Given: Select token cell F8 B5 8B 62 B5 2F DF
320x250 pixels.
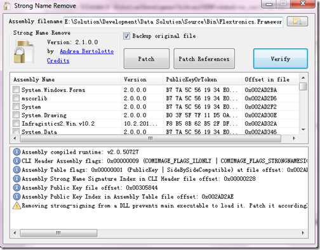Looking at the screenshot, I should coord(202,124).
